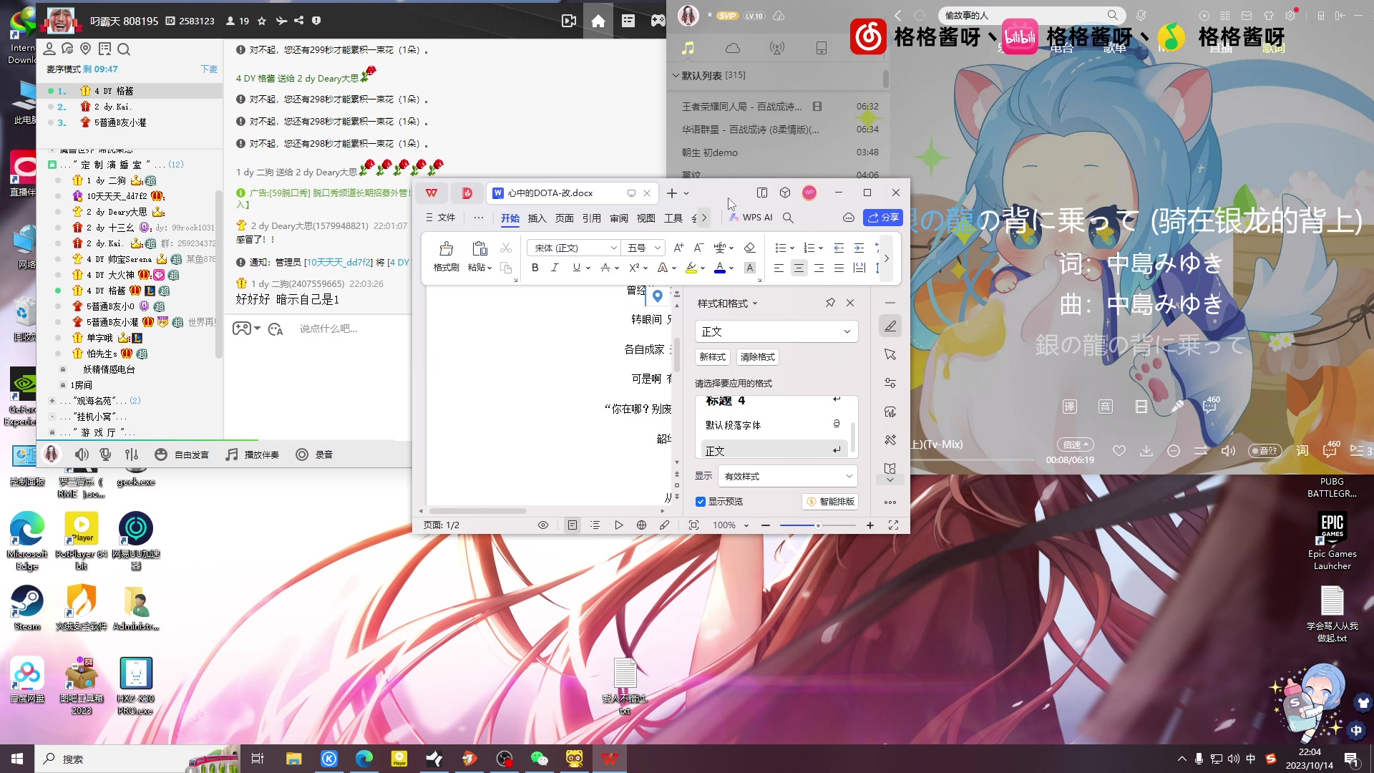This screenshot has height=773, width=1374.
Task: Switch to the 引用 ribbon tab
Action: pyautogui.click(x=592, y=218)
